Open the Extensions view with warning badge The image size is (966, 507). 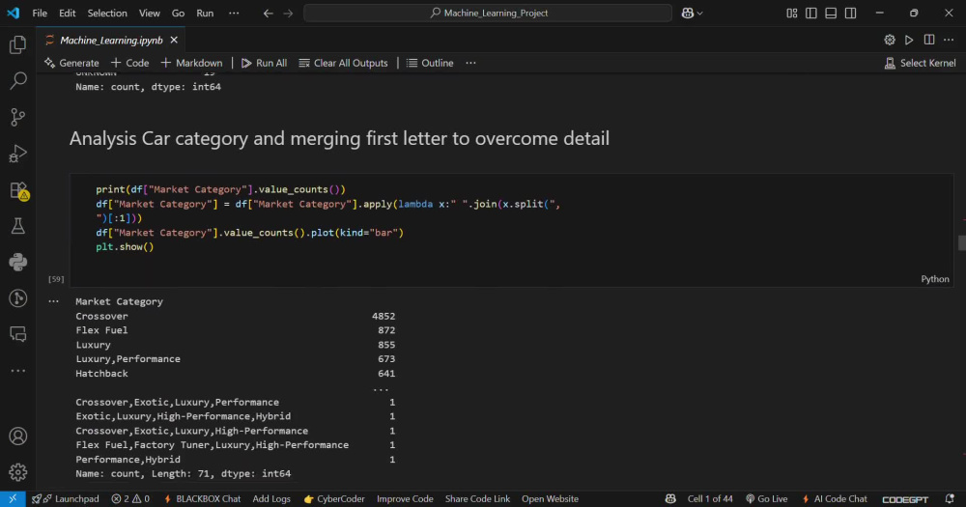pyautogui.click(x=18, y=190)
